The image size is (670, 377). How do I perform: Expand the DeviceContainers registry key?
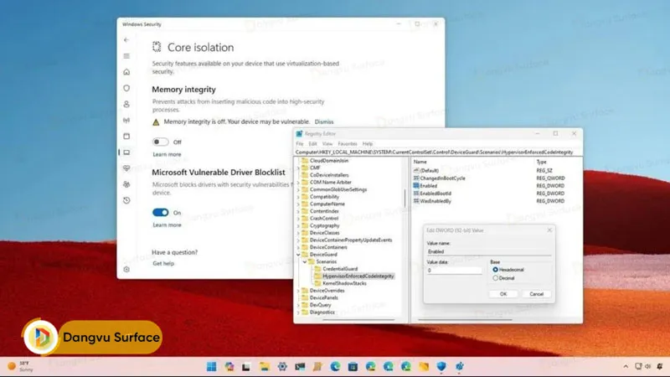pyautogui.click(x=298, y=247)
